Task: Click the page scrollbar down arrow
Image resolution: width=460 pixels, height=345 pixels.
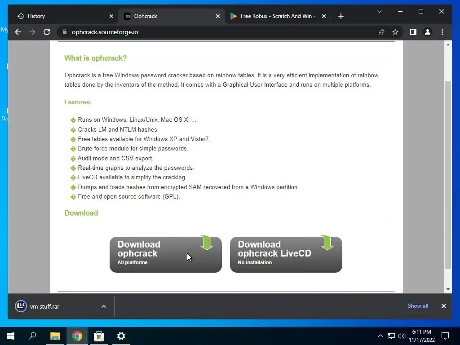Action: click(x=448, y=289)
